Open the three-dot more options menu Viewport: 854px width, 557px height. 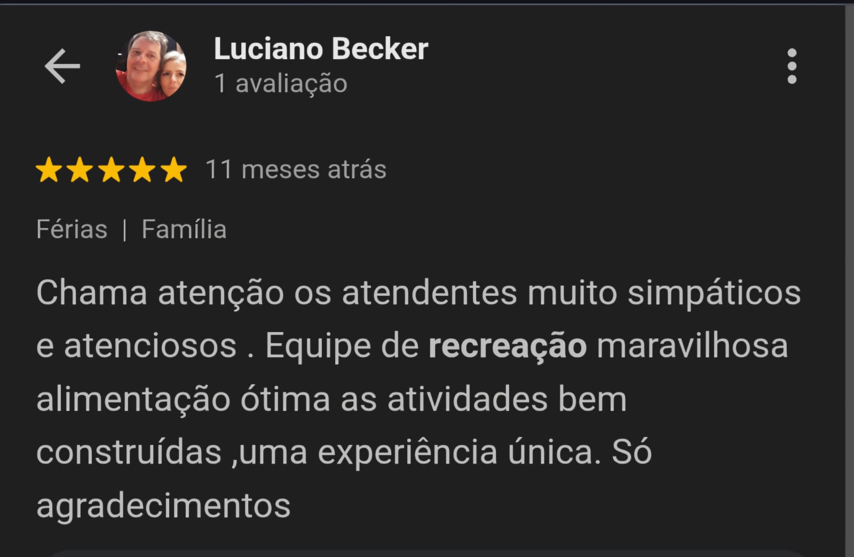(792, 66)
